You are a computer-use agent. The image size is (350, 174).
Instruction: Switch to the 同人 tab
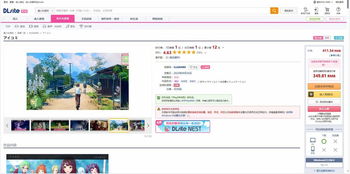click(15, 19)
